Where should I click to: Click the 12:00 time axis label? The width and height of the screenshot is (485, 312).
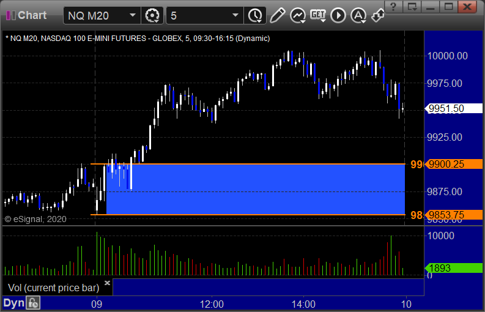click(x=212, y=304)
